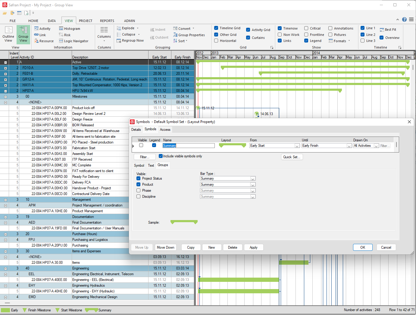The height and width of the screenshot is (315, 416).
Task: Click the Filter... button below symbol list
Action: pyautogui.click(x=145, y=157)
